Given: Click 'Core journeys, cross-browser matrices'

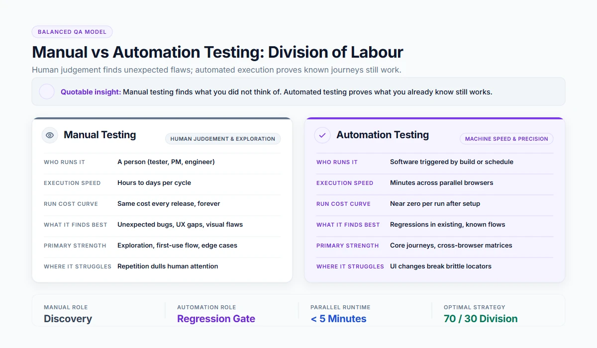Looking at the screenshot, I should tap(451, 246).
